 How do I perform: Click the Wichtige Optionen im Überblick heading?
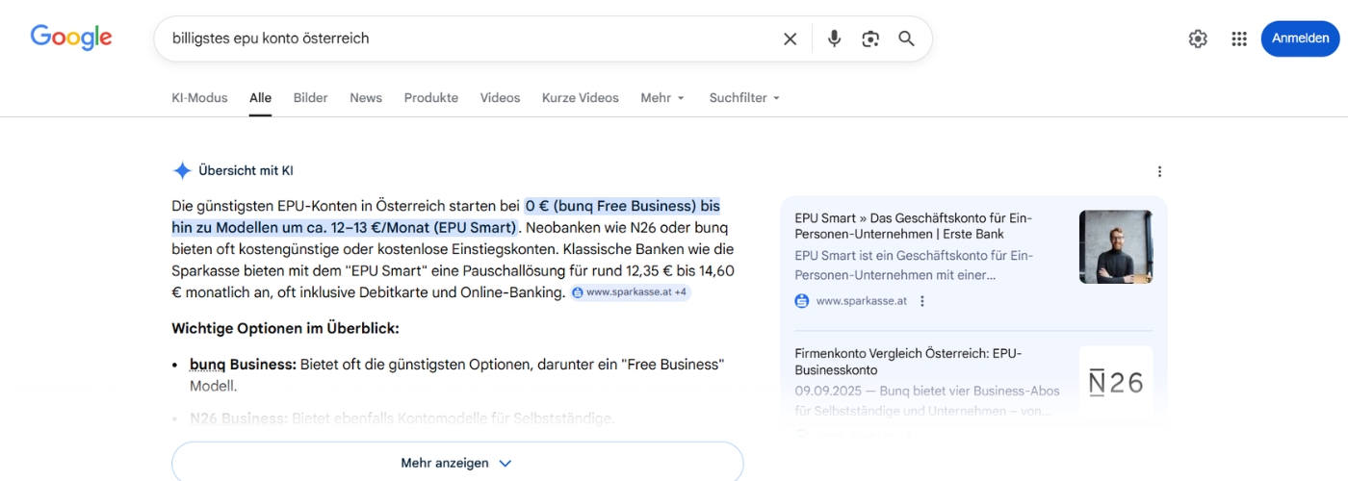(285, 329)
